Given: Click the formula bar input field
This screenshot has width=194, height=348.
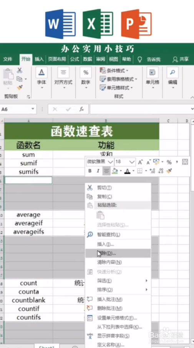Looking at the screenshot, I should 140,109.
